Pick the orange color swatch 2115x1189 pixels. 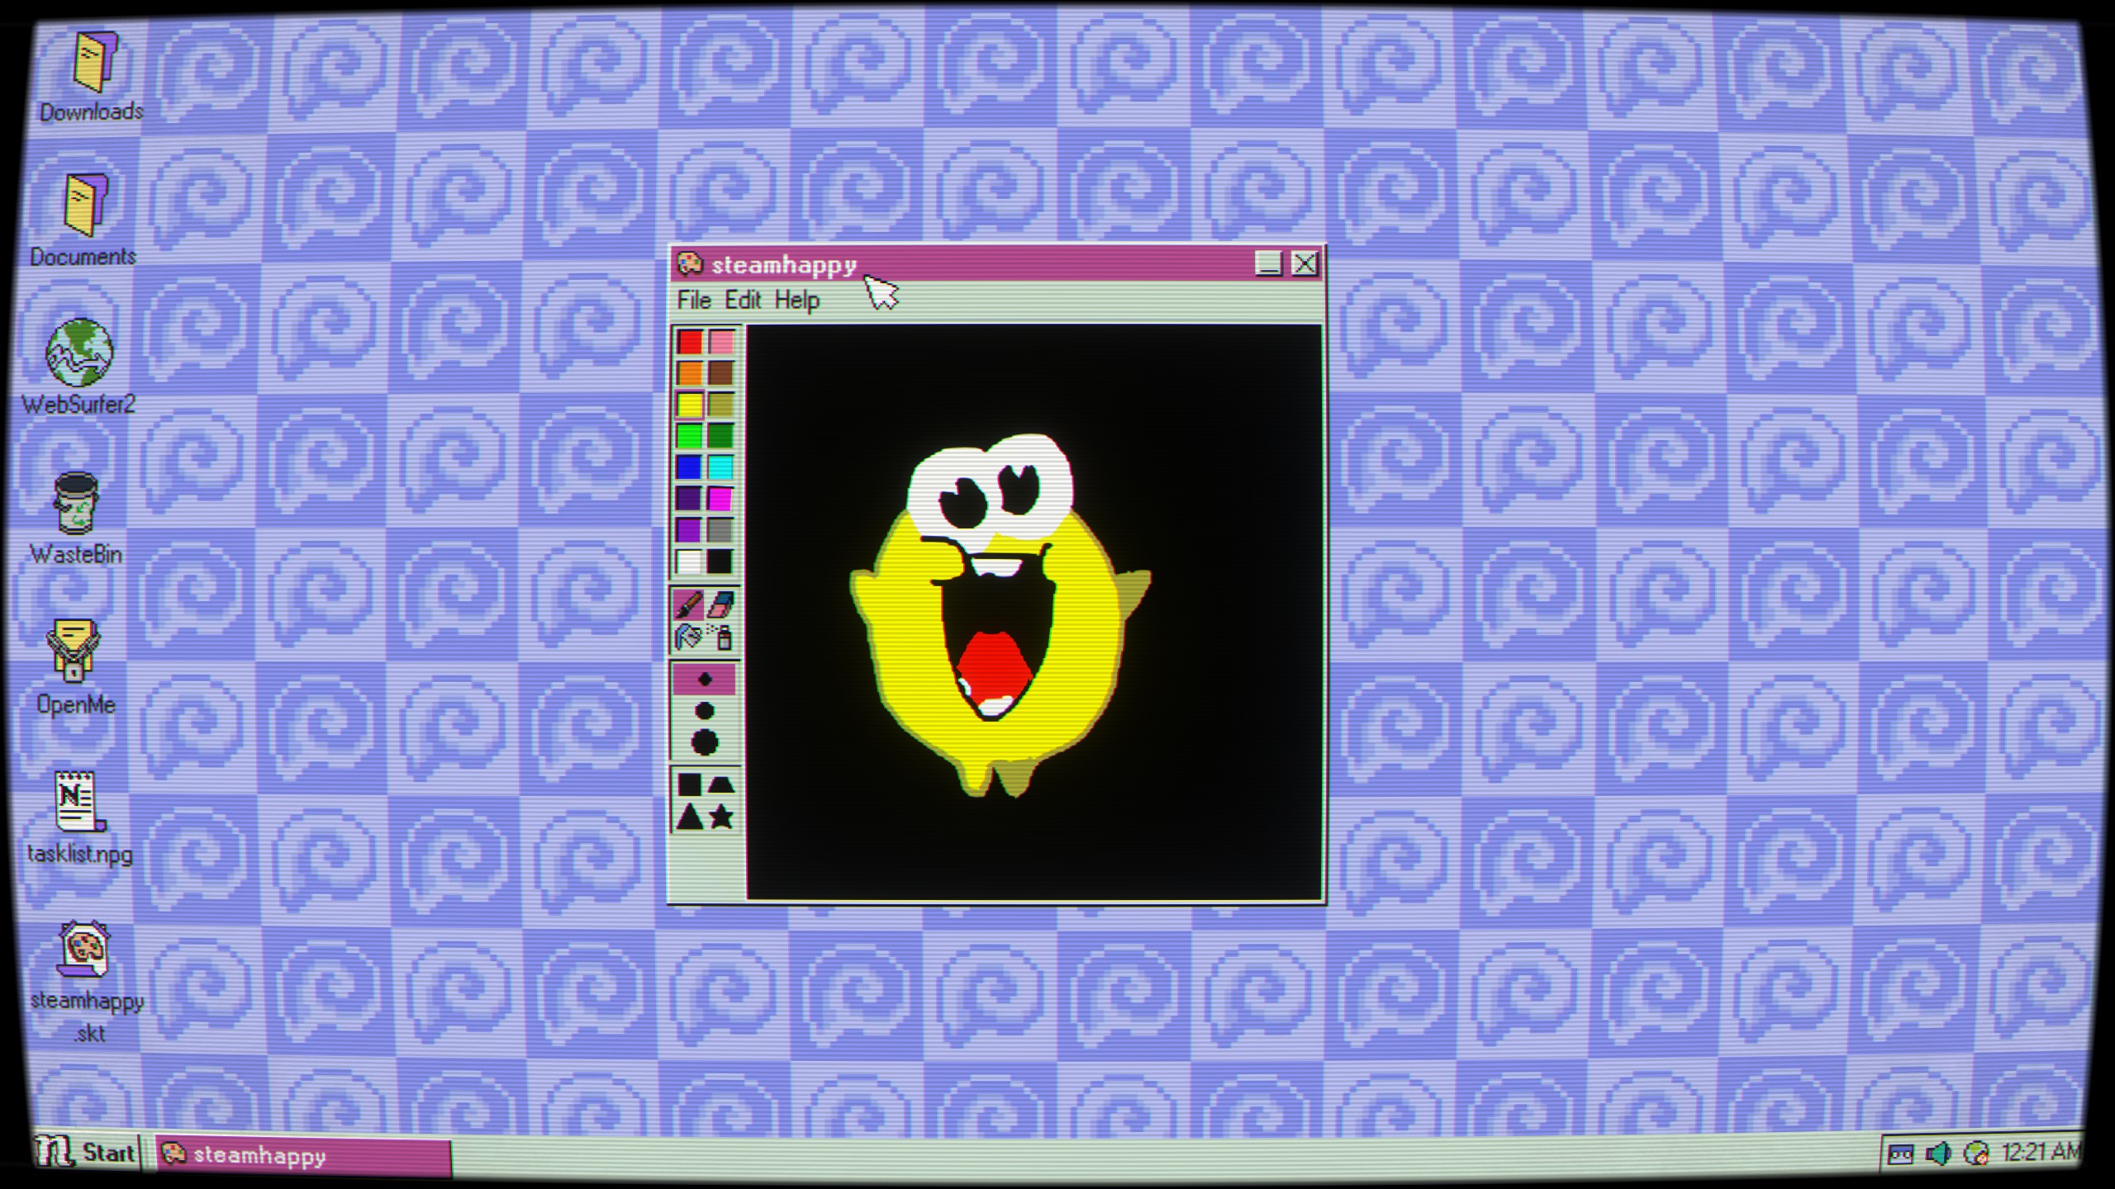689,373
